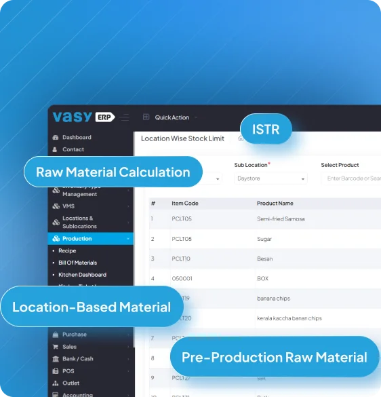The image size is (381, 397).
Task: Open the Quick Action plus icon
Action: 146,117
